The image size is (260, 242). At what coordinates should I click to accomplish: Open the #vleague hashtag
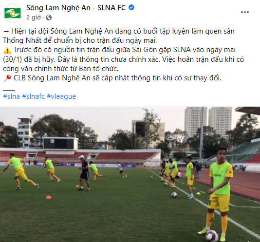tap(61, 96)
